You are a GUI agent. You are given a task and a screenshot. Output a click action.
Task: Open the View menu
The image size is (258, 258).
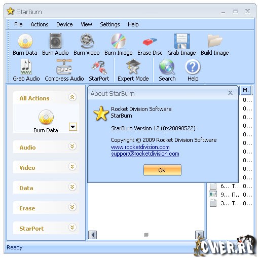[86, 24]
